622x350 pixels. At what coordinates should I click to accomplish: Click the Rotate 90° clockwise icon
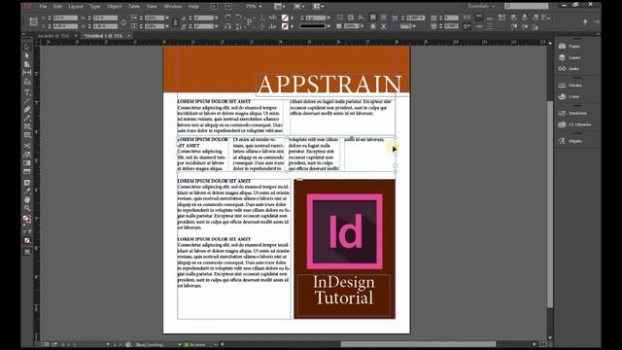[227, 17]
